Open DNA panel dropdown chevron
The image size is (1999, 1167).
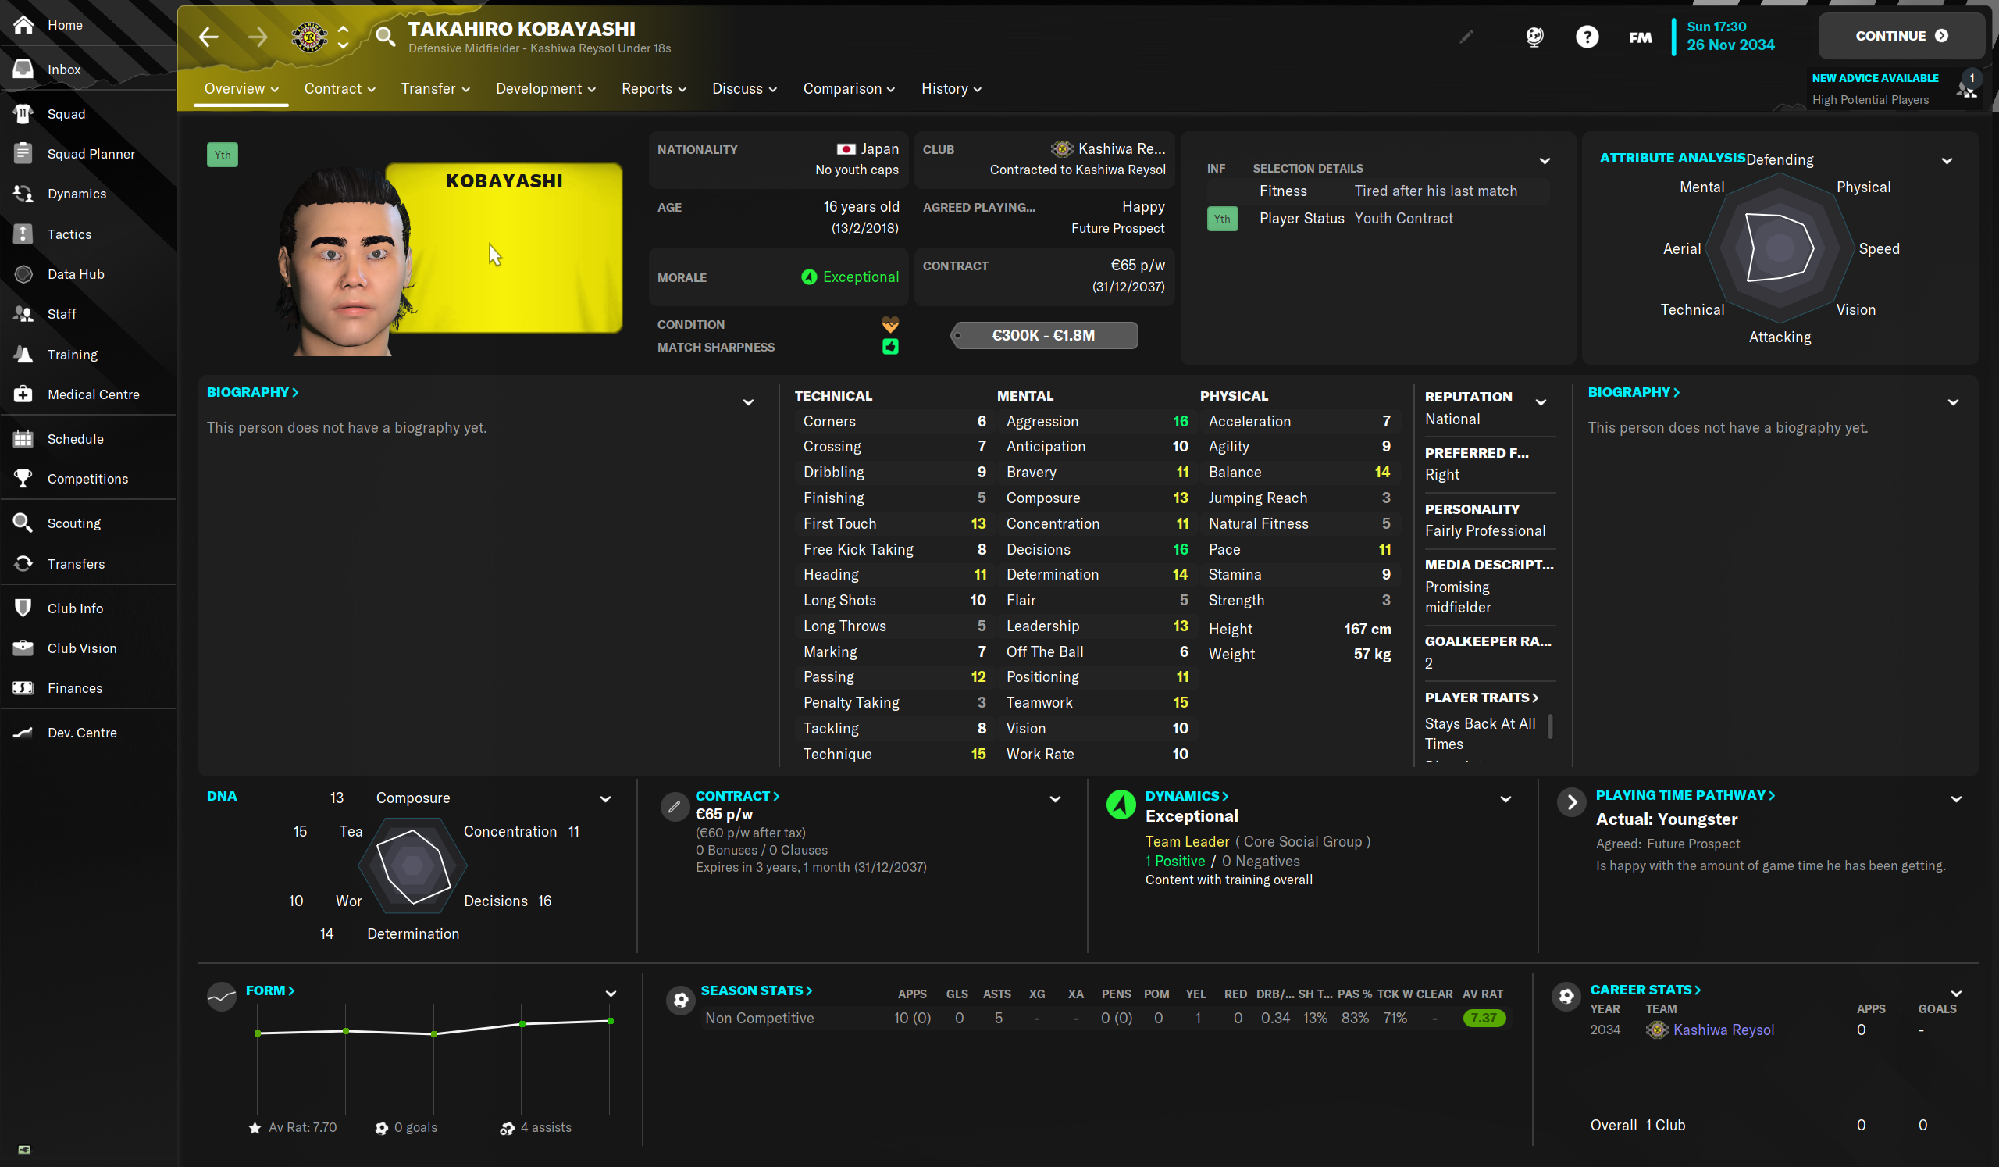point(605,799)
